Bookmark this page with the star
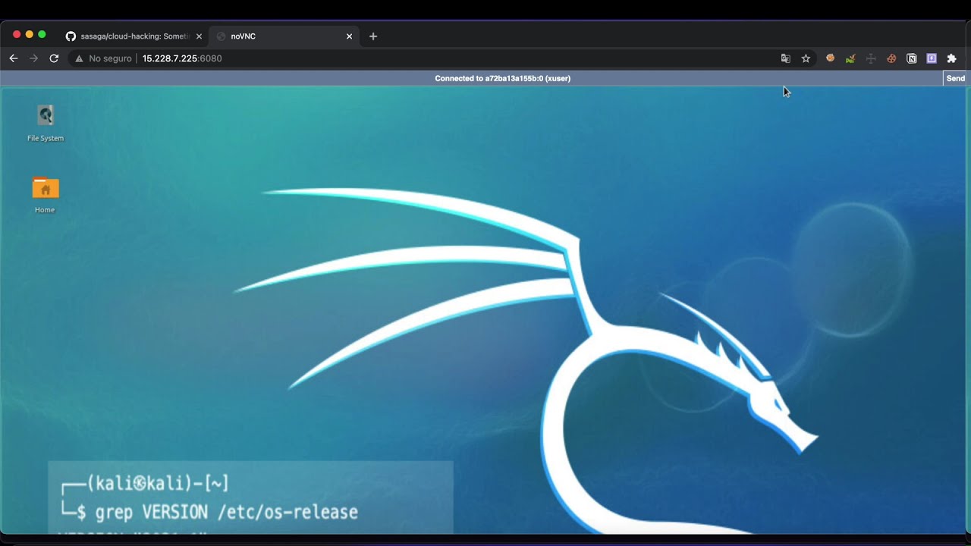This screenshot has width=971, height=546. 806,58
